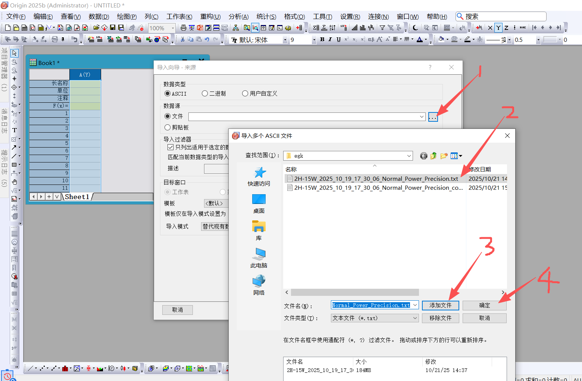Select the Normal_Power_Precision.txt file in list
Viewport: 582px width, 381px height.
click(x=376, y=179)
